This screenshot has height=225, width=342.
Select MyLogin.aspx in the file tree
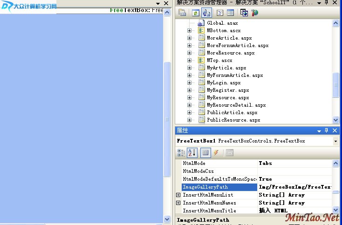(224, 83)
